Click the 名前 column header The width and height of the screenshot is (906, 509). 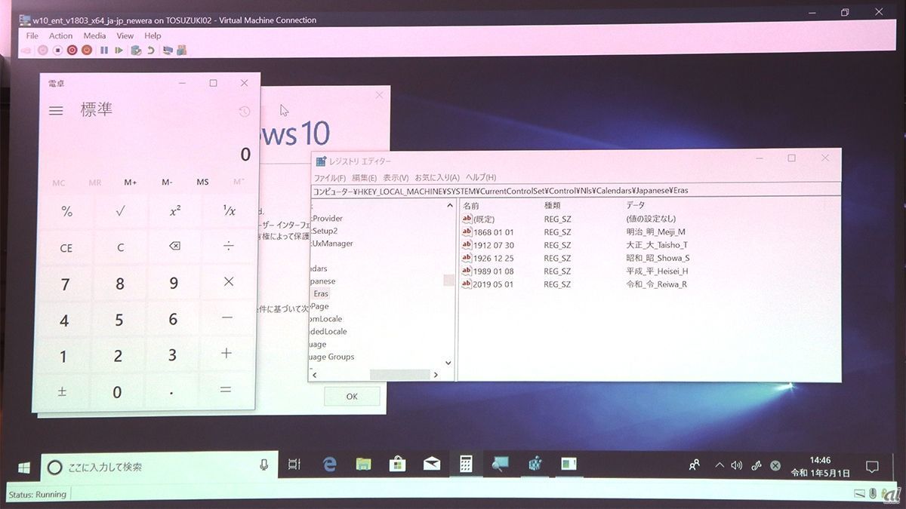coord(470,205)
